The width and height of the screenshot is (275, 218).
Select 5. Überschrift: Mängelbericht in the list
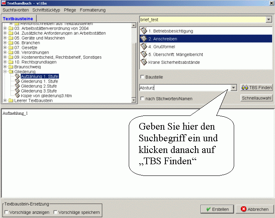[206, 54]
